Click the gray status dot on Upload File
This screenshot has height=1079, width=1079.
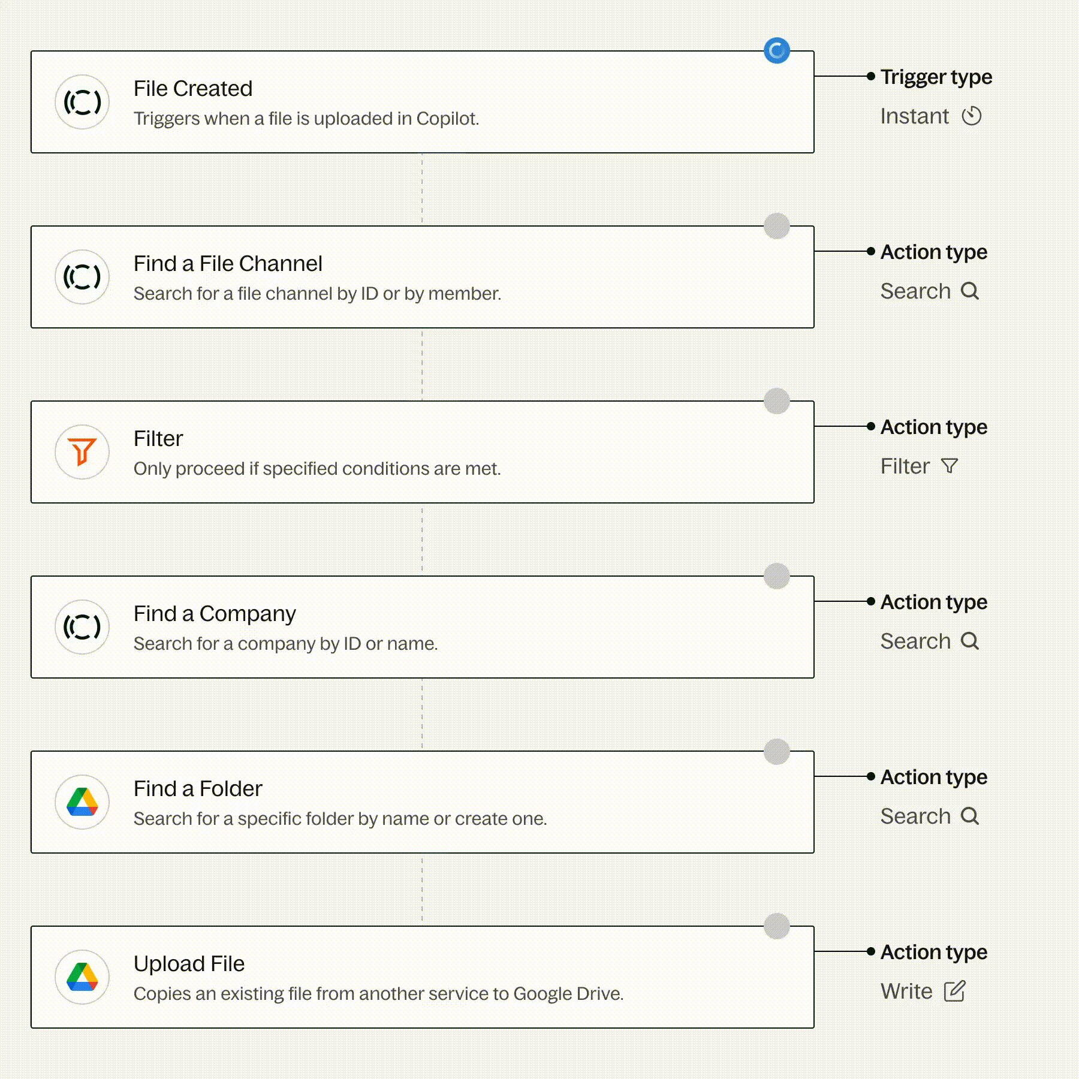click(777, 926)
